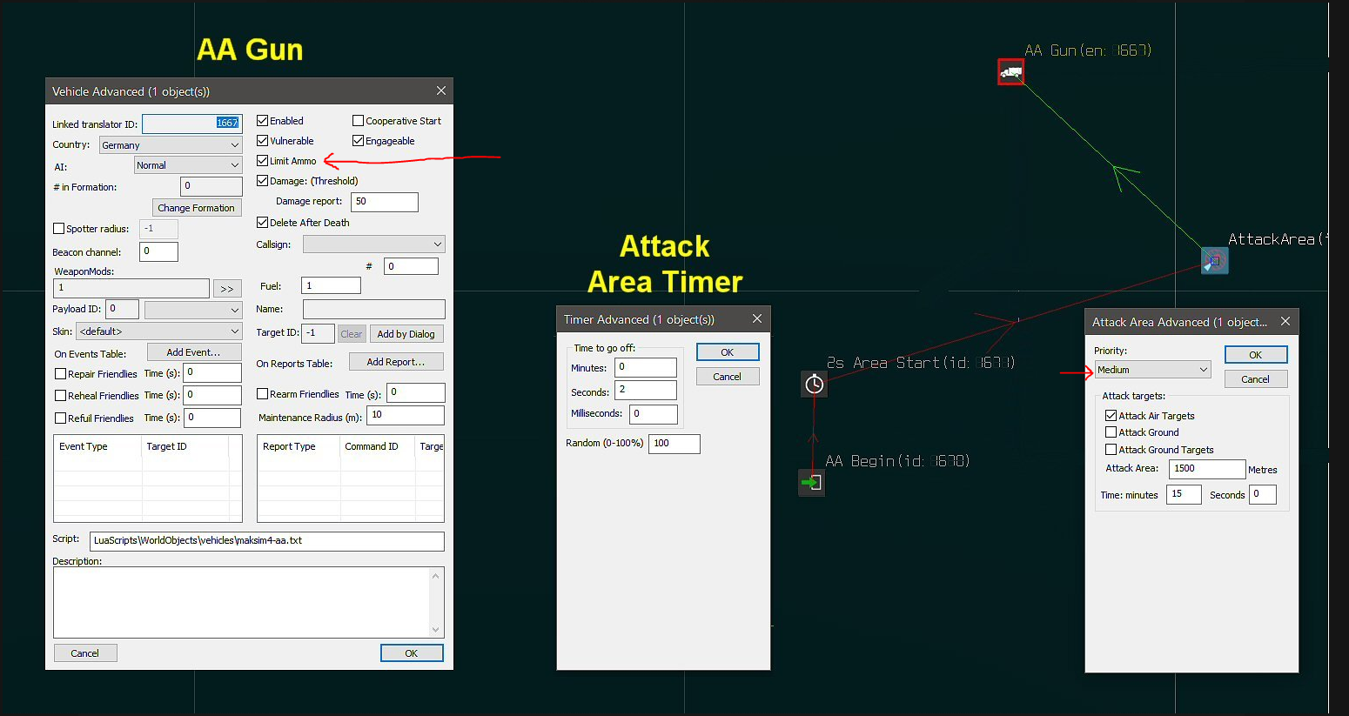Viewport: 1349px width, 716px height.
Task: Enable the Cooperative Start checkbox
Action: click(x=358, y=121)
